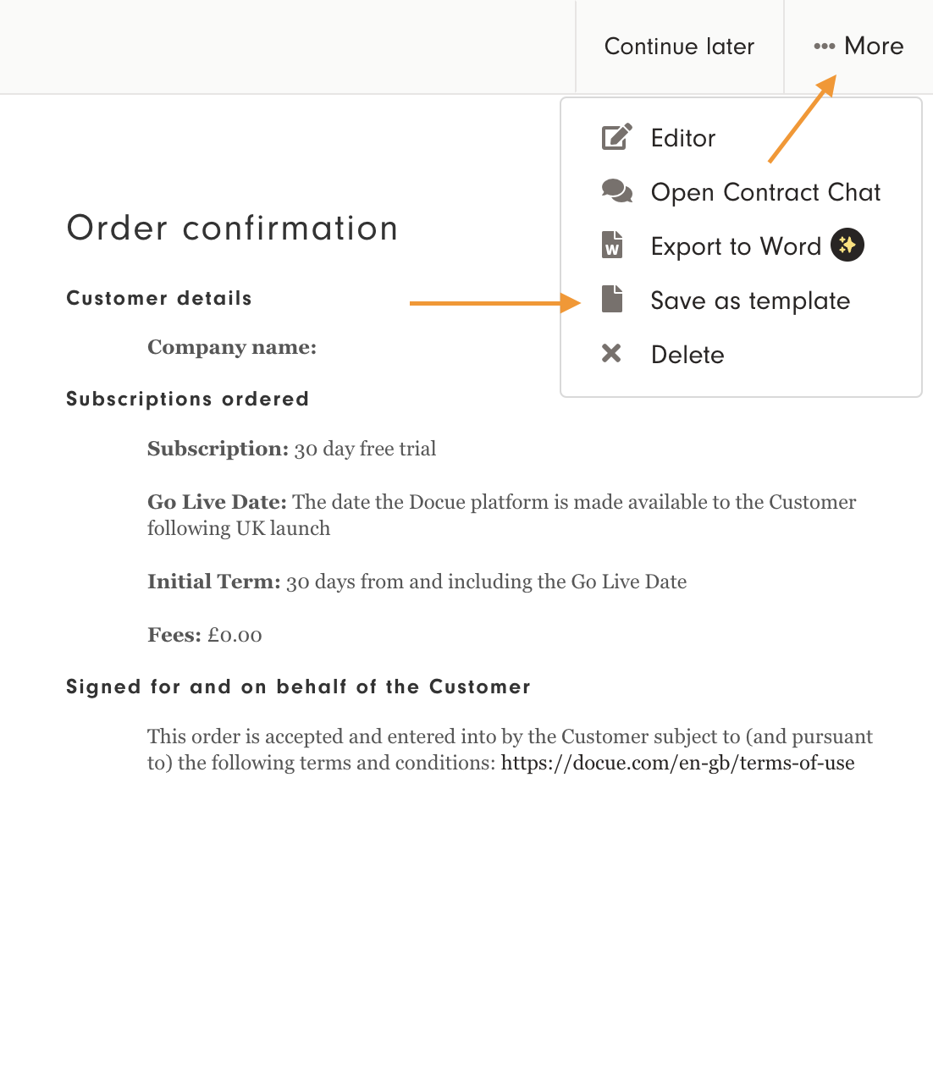Click the Word document file icon
Viewport: 933px width, 1070px height.
coord(612,245)
